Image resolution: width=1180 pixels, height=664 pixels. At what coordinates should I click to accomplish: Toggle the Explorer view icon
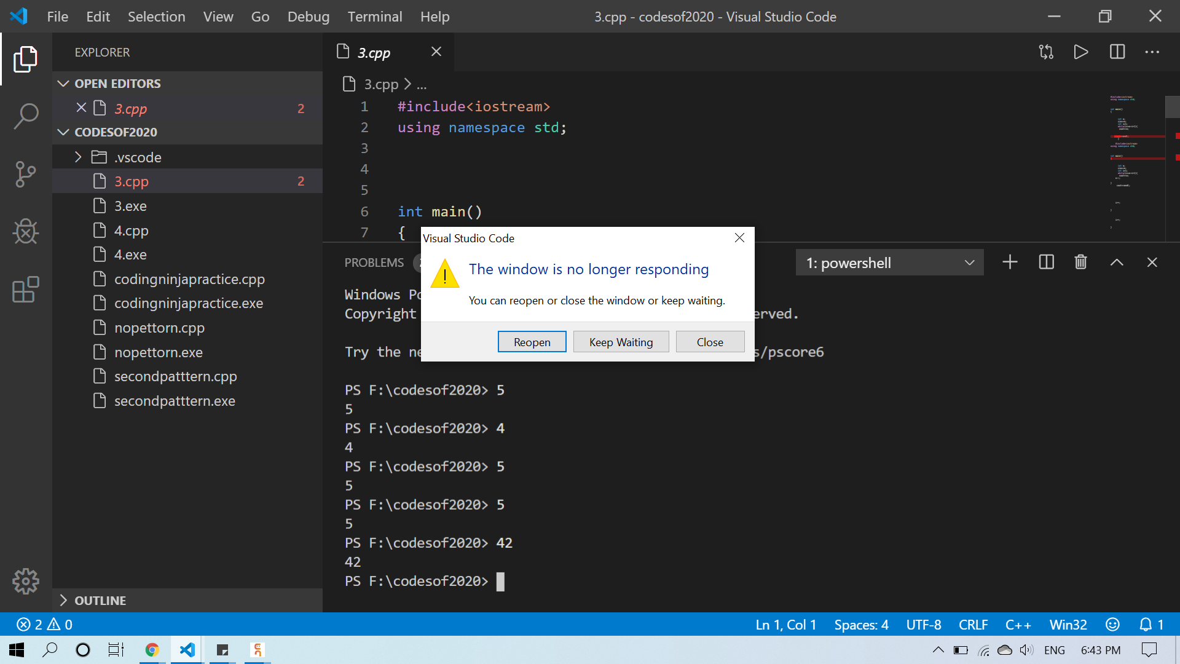click(x=26, y=59)
